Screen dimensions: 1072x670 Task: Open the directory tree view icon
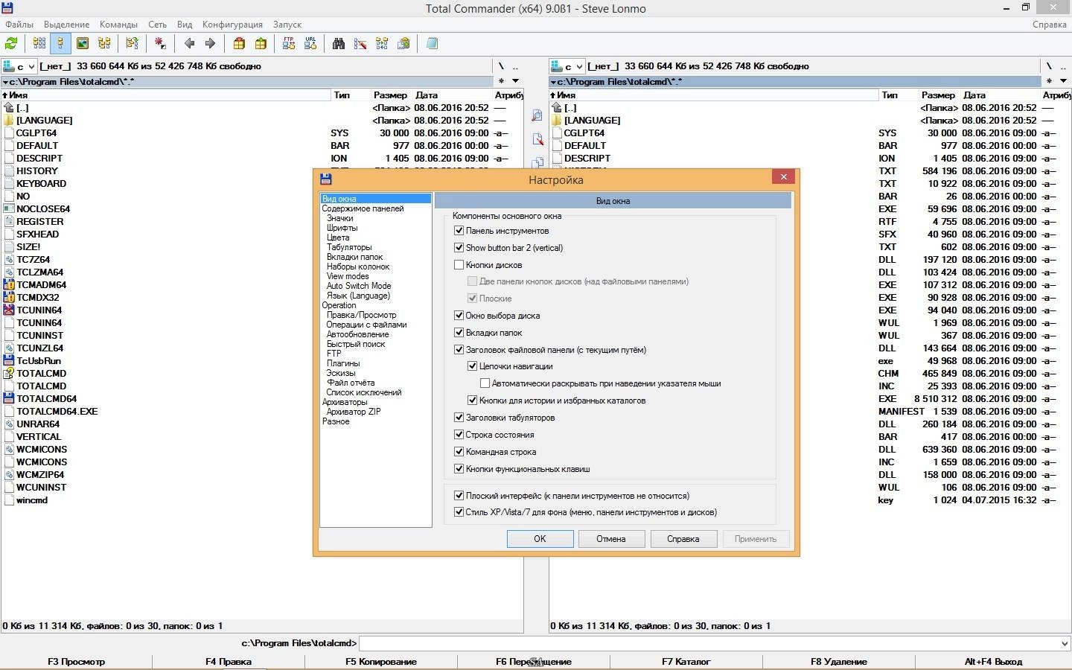coord(104,44)
